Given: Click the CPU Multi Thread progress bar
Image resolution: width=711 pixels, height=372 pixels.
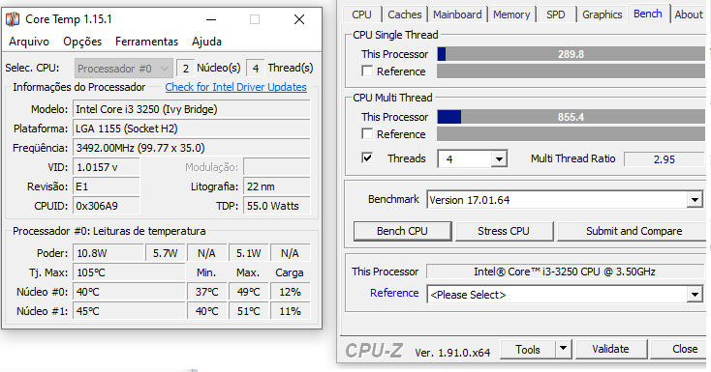Looking at the screenshot, I should tap(571, 117).
